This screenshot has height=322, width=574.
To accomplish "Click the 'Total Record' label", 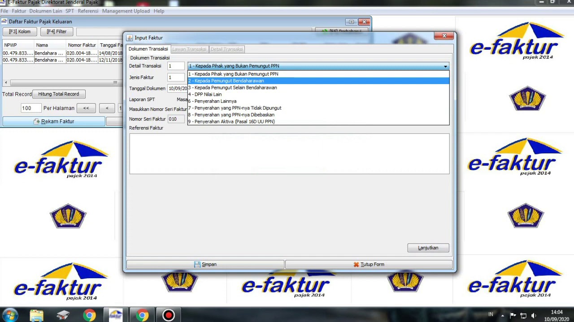I will (x=17, y=94).
